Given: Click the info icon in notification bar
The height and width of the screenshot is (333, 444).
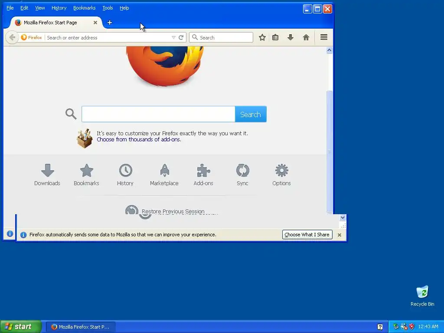Looking at the screenshot, I should pos(23,235).
